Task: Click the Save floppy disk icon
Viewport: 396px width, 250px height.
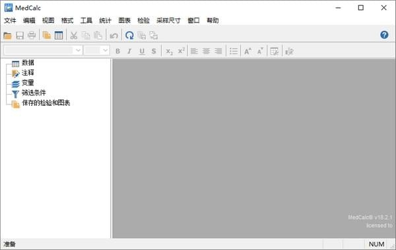Action: coord(20,36)
